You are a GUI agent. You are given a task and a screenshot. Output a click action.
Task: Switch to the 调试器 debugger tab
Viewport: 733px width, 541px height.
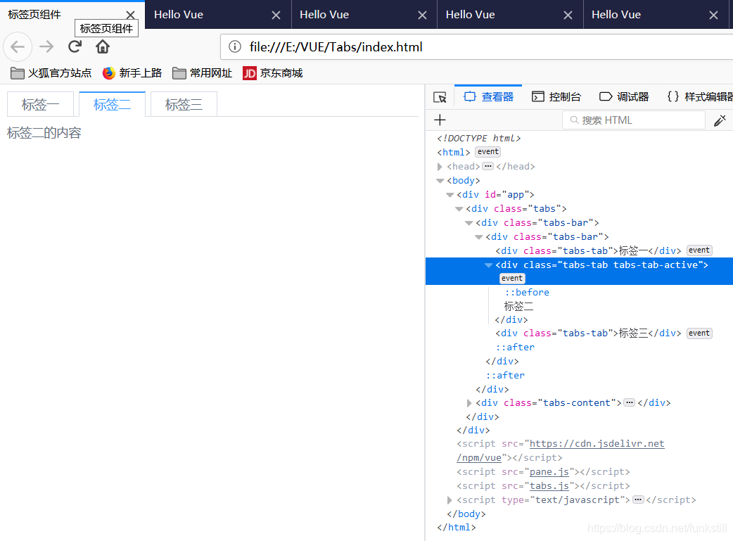[x=624, y=97]
